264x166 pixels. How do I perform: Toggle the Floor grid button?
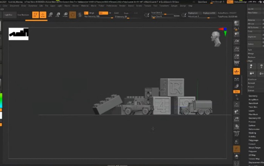(236, 72)
